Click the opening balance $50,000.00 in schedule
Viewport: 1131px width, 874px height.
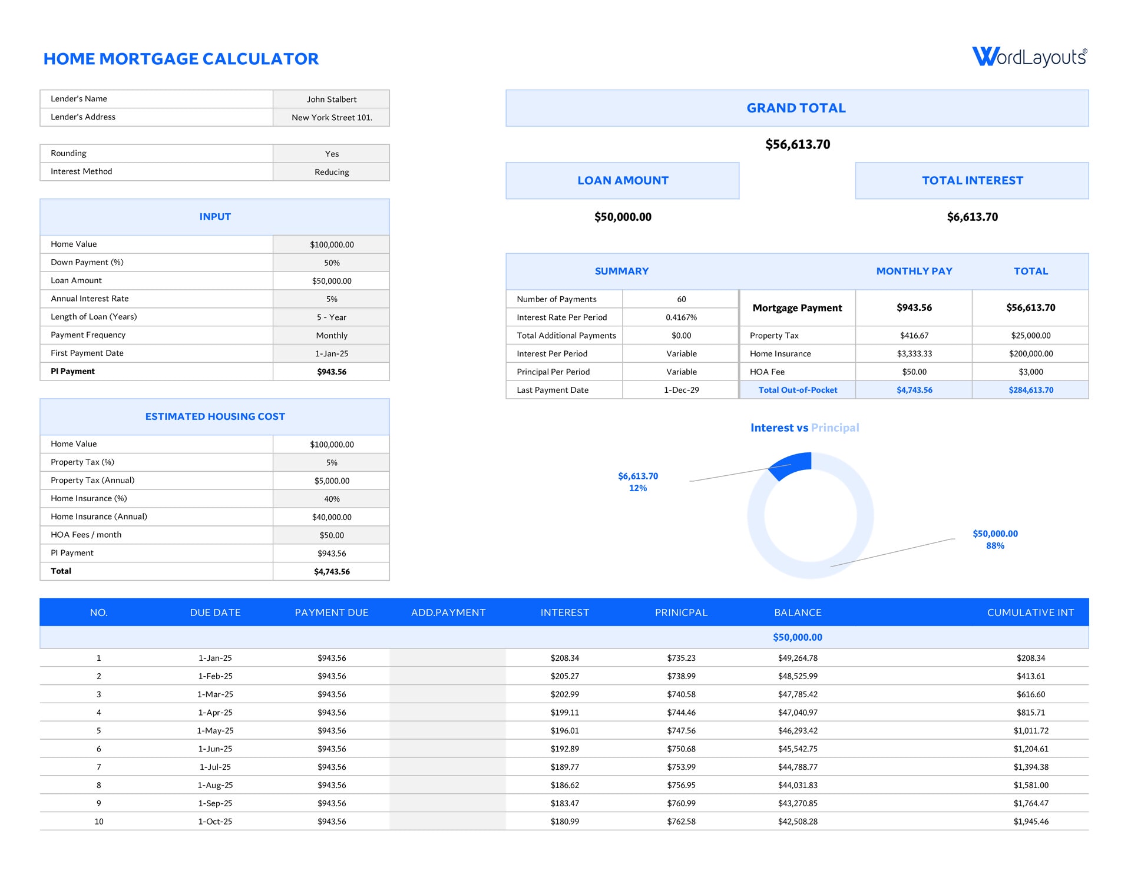pyautogui.click(x=798, y=637)
